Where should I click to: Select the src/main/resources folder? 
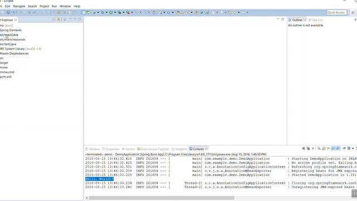coord(12,40)
